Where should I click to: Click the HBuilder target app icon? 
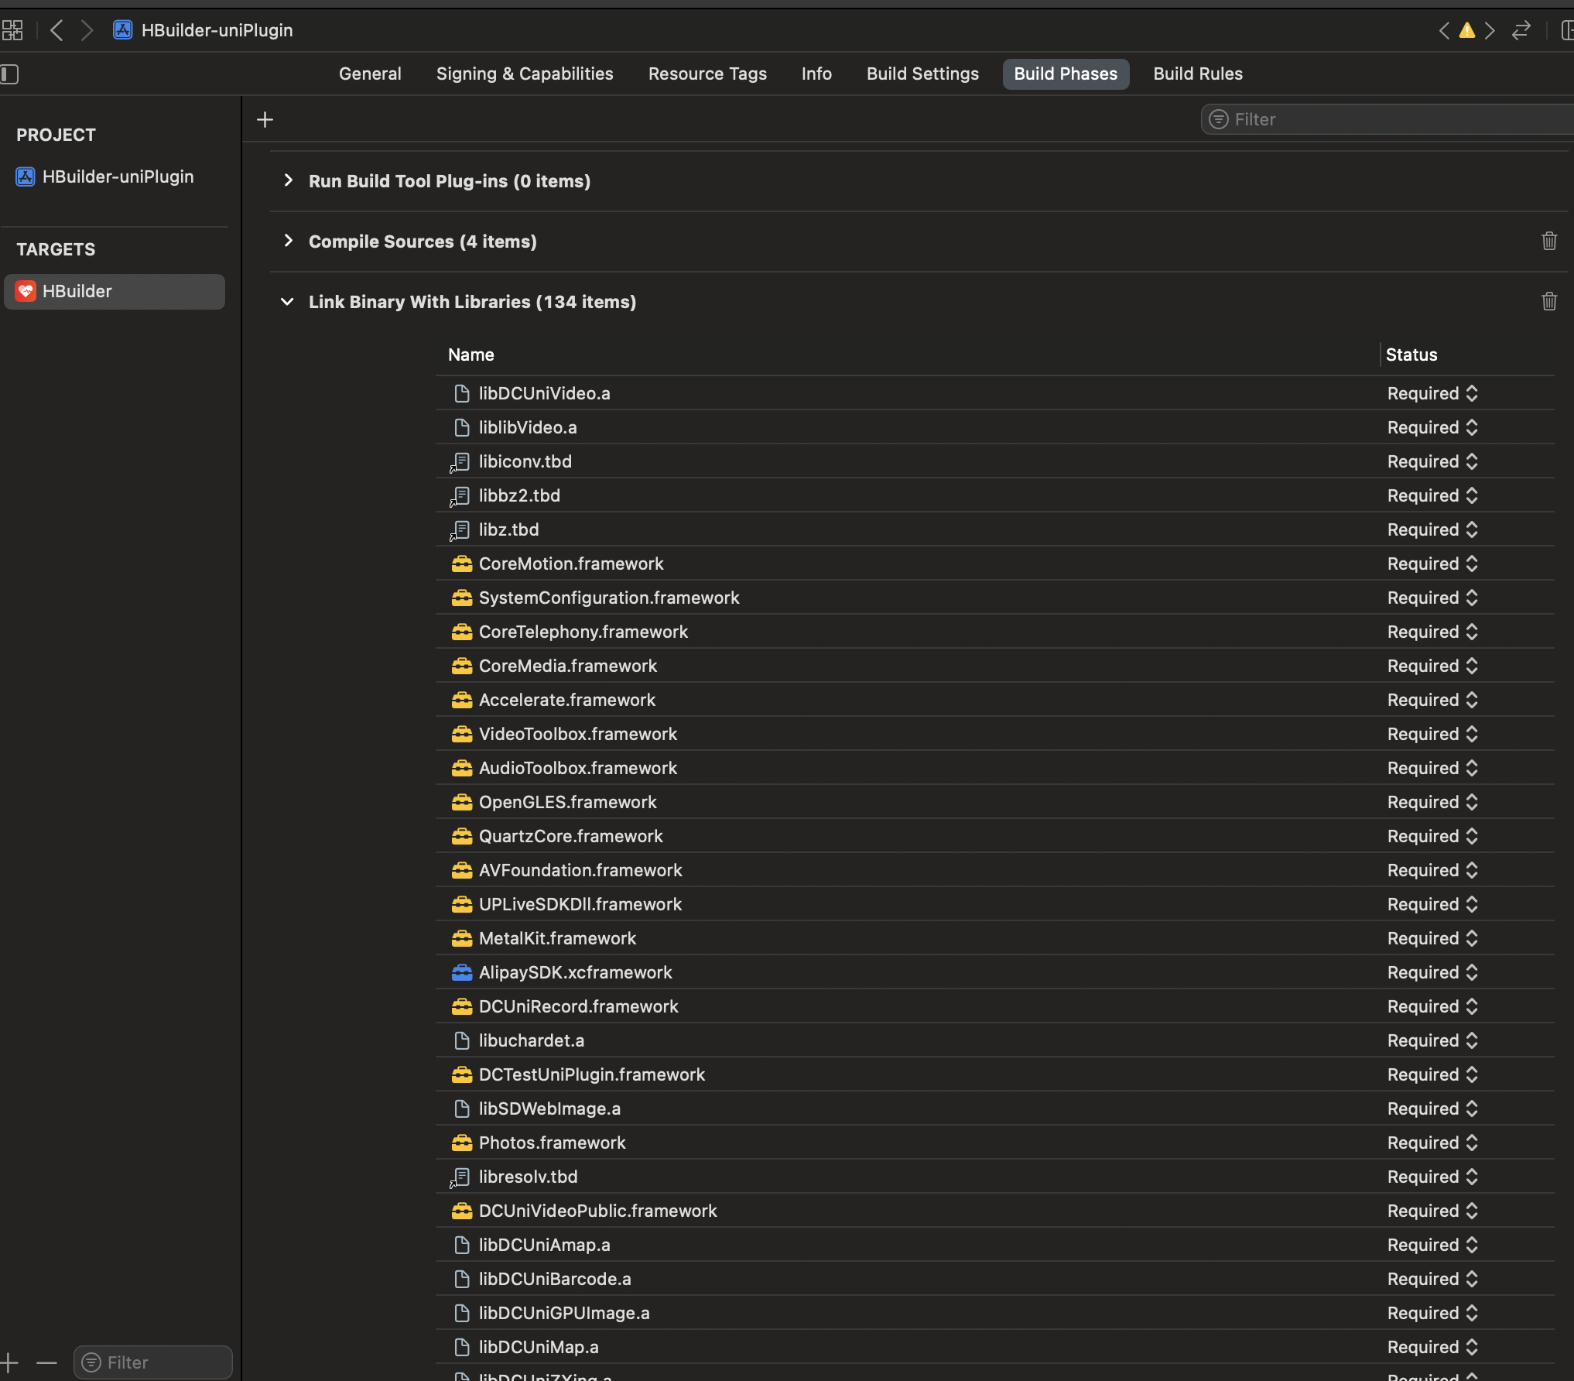click(26, 291)
